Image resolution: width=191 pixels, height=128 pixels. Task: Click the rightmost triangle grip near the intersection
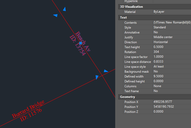(106, 71)
